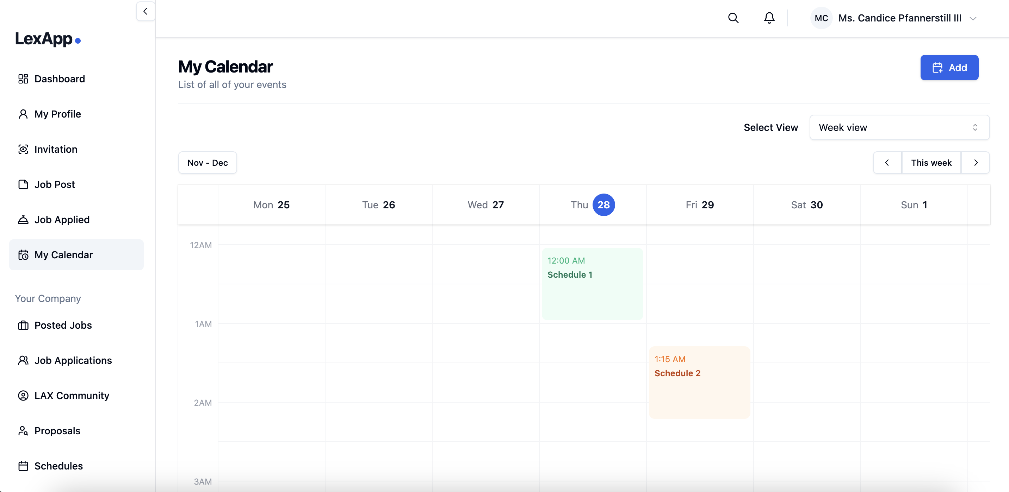Go to Job Post

click(76, 184)
